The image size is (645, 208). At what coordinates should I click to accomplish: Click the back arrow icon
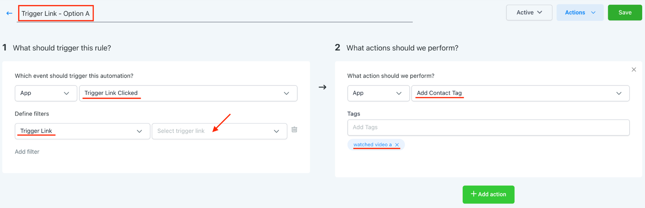point(9,13)
